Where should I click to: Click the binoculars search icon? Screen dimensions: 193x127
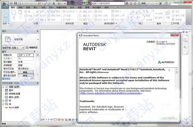(127, 4)
